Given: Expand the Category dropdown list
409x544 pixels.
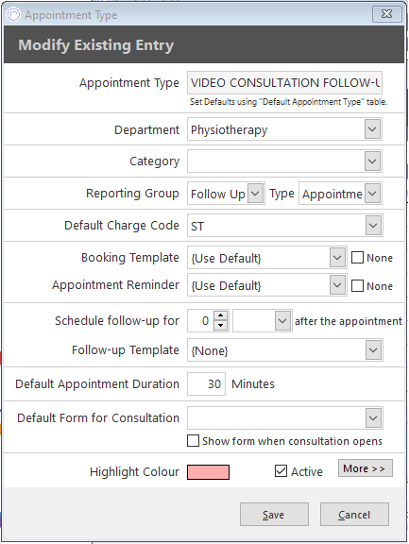Looking at the screenshot, I should [x=372, y=161].
